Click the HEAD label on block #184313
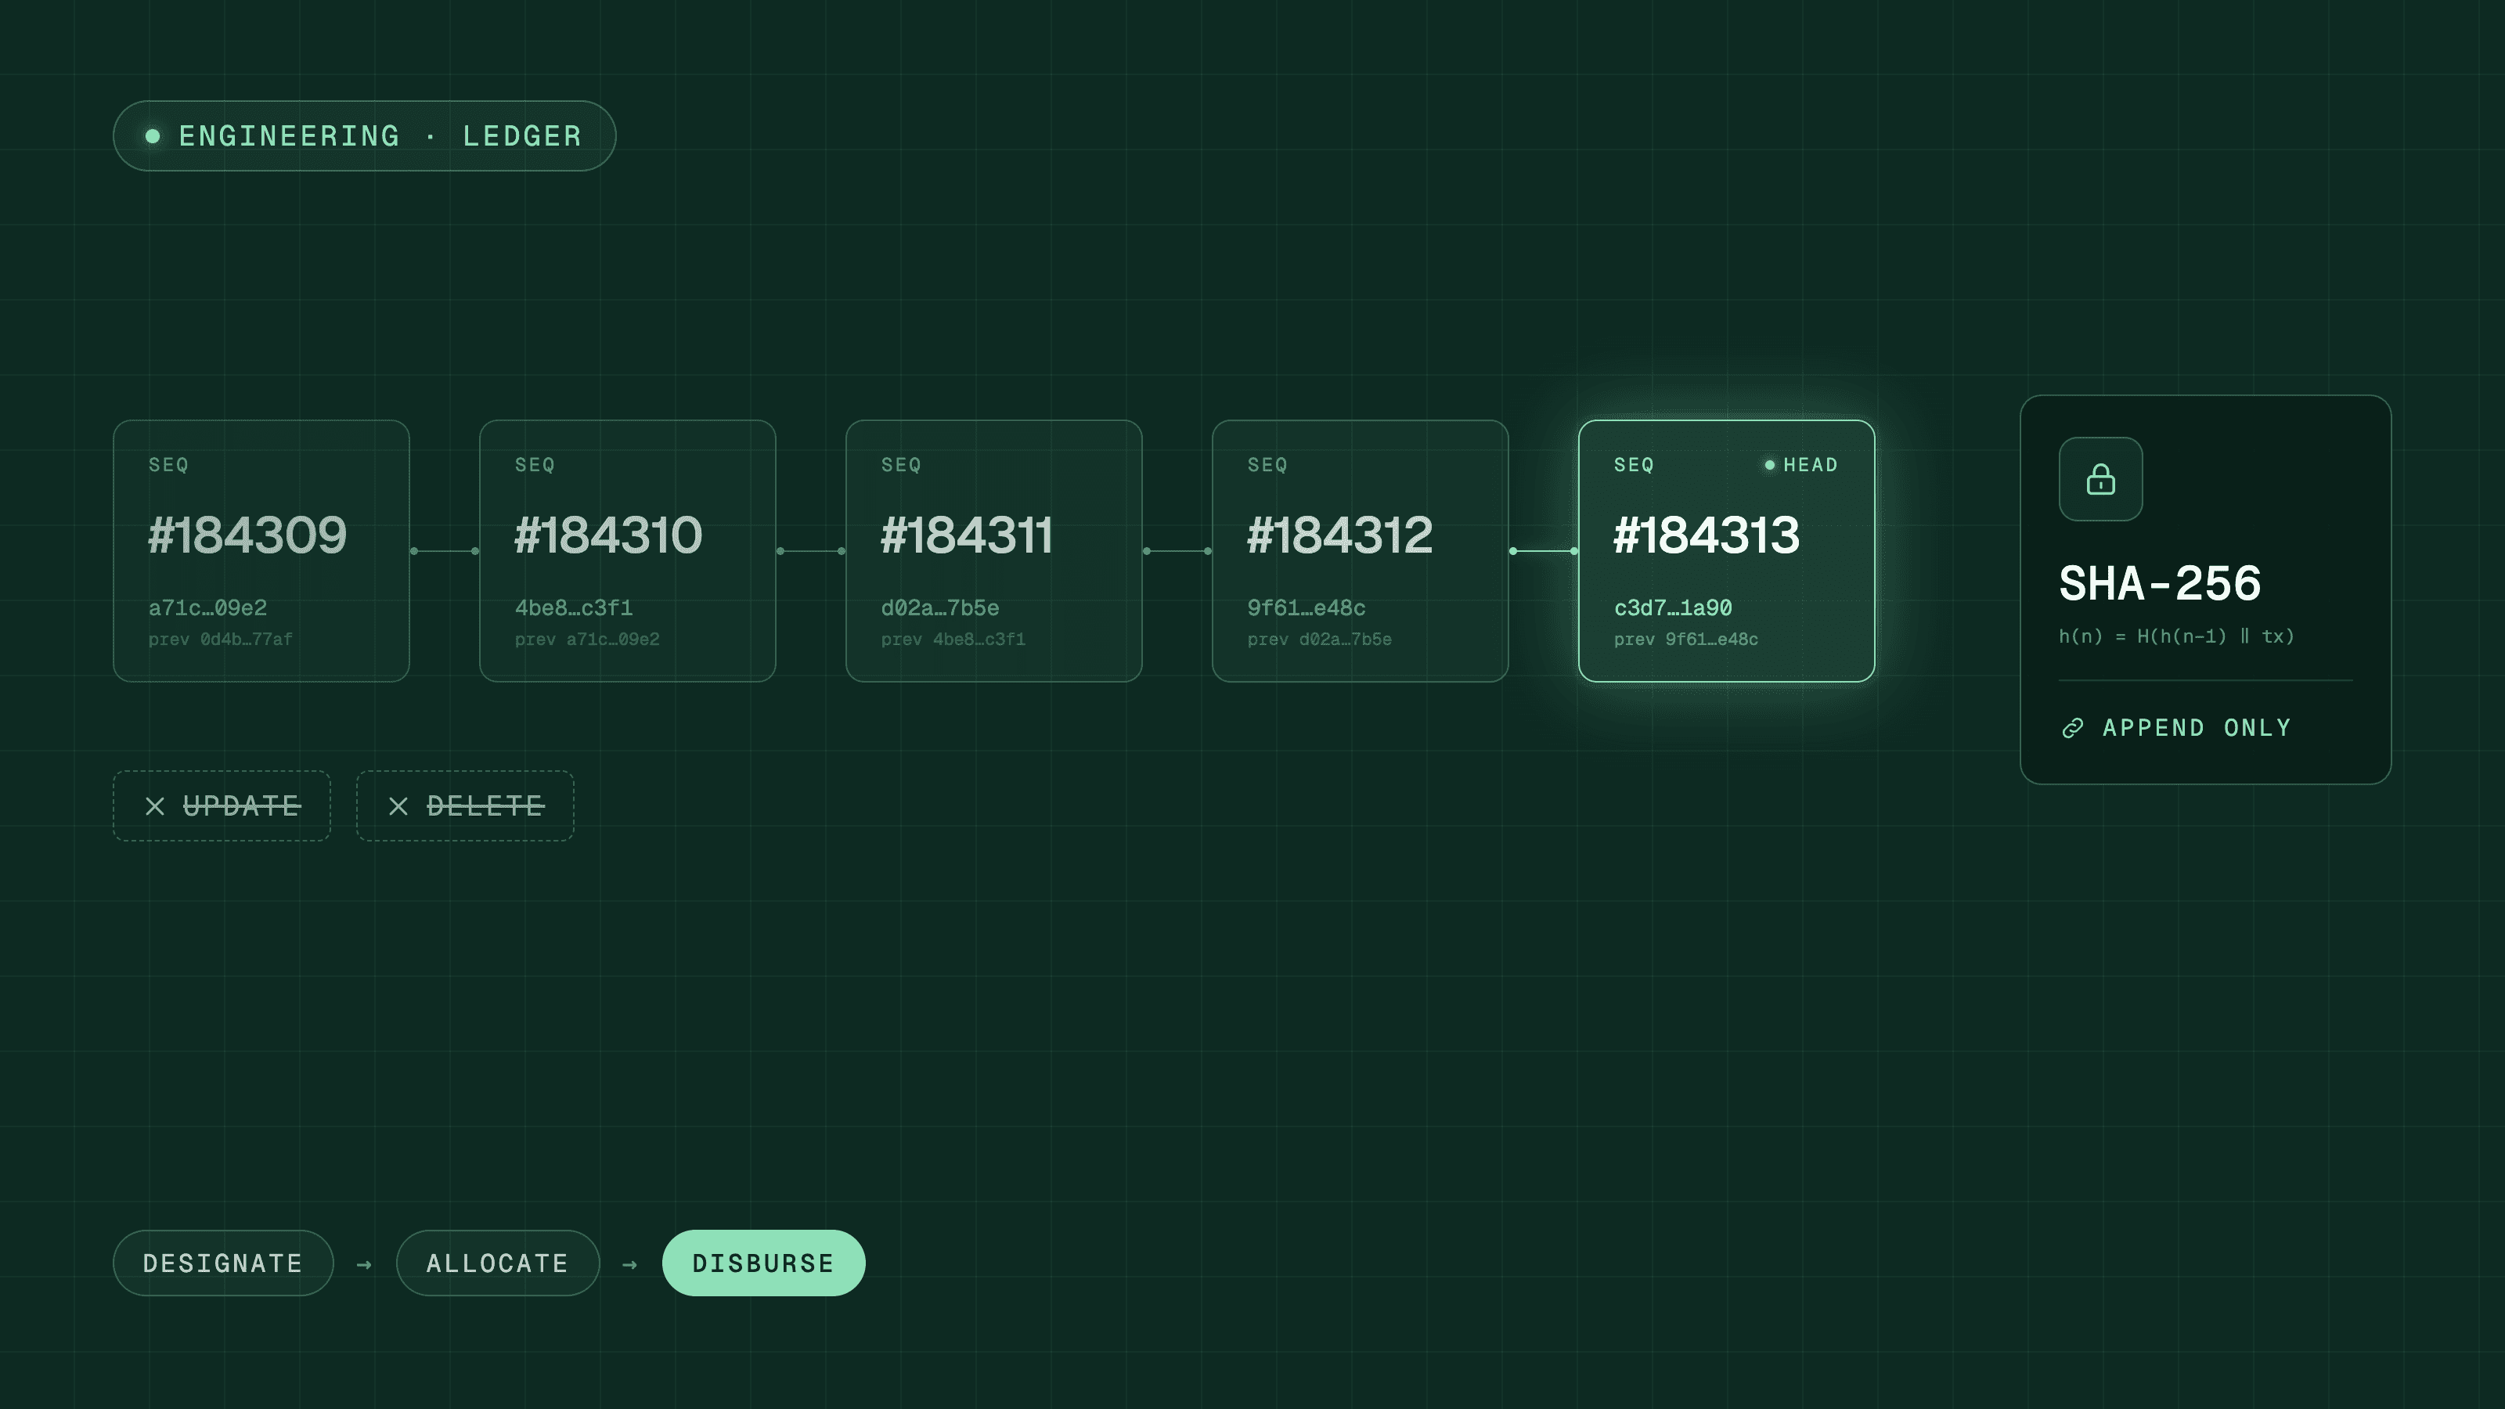Screen dimensions: 2505x1409 pos(1811,465)
